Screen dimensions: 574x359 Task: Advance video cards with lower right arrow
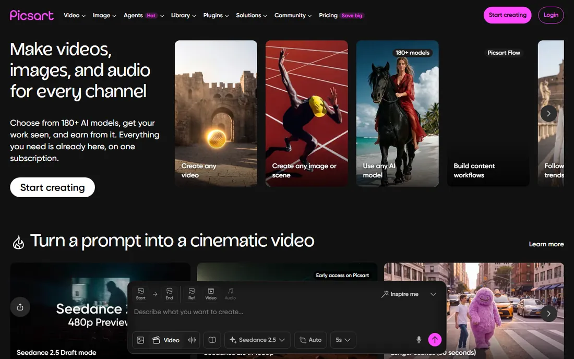(x=548, y=314)
